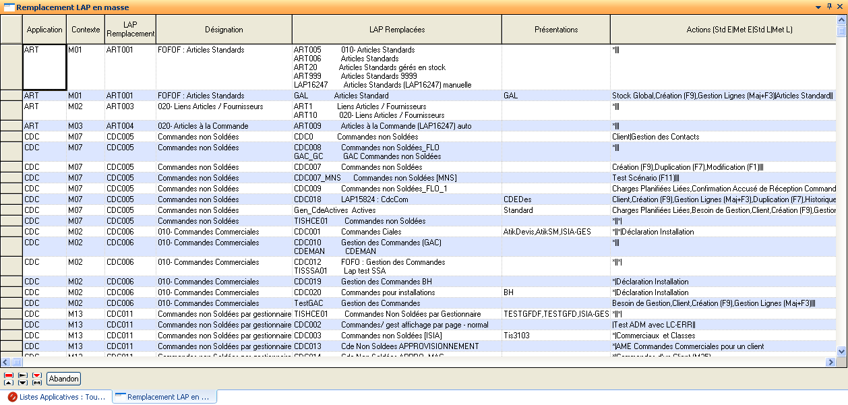
Task: Click the black right-arrow icon in bottom toolbar
Action: tap(23, 375)
